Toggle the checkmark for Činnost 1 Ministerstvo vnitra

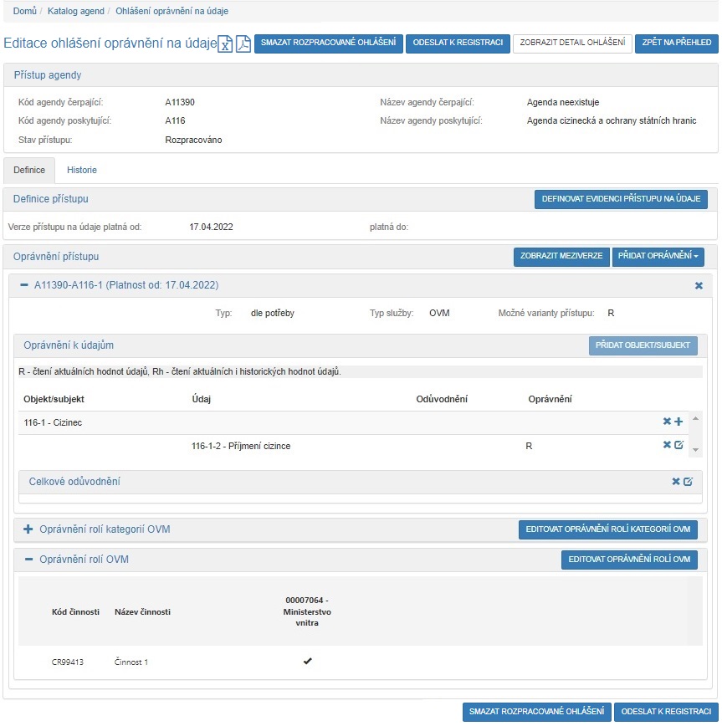point(307,662)
